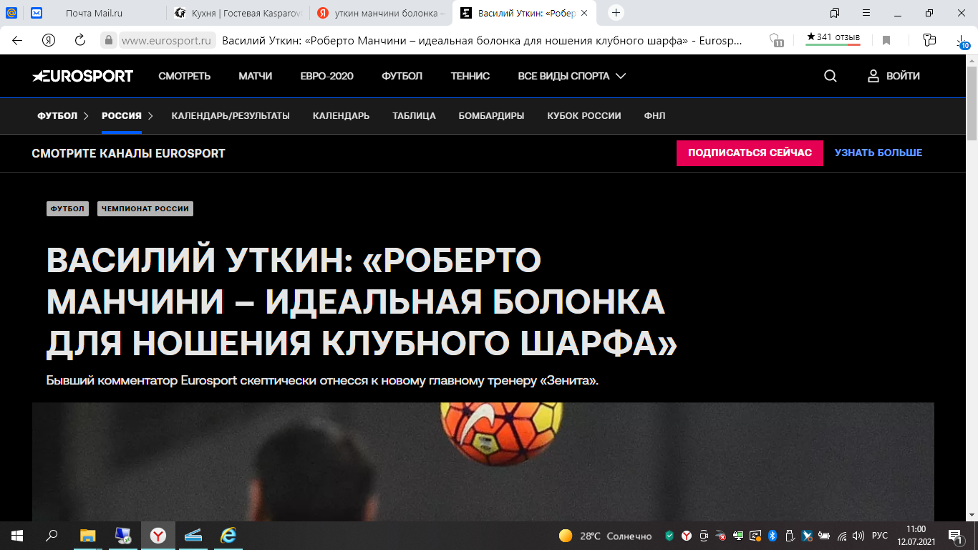Click the ФУТБОЛ article tag
The width and height of the screenshot is (978, 550).
coord(68,209)
